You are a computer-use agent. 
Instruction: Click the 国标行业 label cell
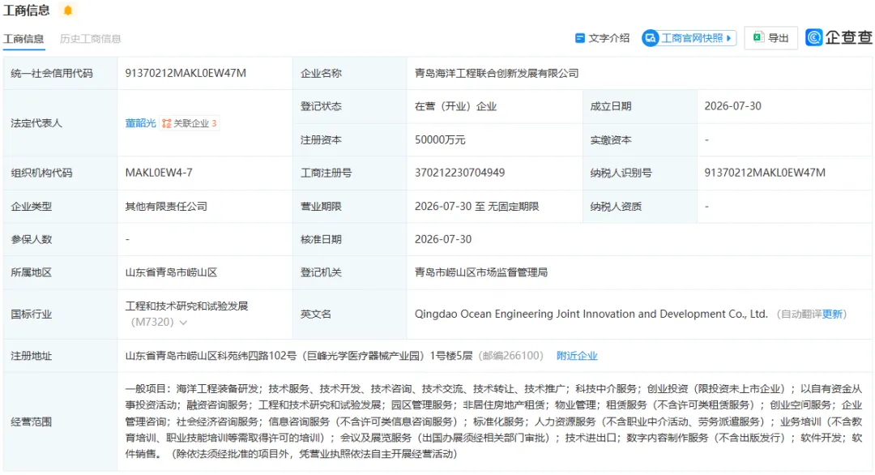(60, 315)
